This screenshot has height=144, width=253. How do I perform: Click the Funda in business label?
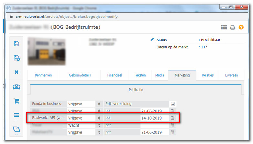pyautogui.click(x=47, y=104)
